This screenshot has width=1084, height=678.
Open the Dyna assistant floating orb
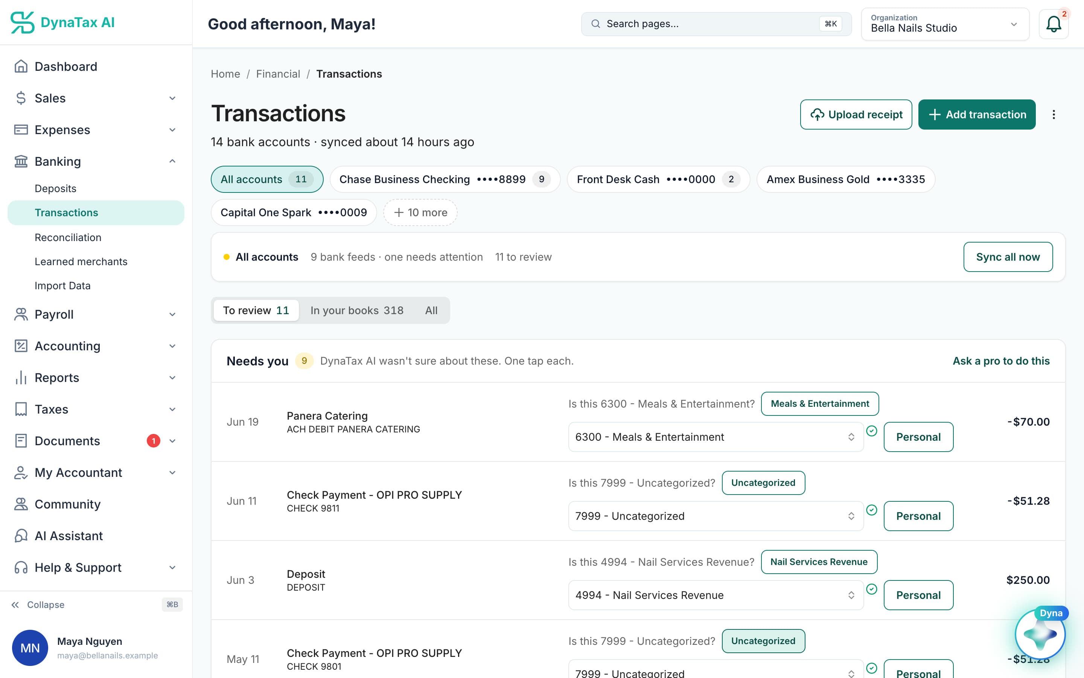[x=1040, y=635]
